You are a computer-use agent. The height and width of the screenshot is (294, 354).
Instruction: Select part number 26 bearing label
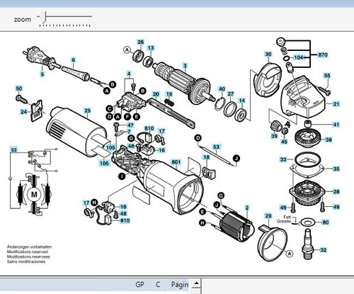[141, 42]
